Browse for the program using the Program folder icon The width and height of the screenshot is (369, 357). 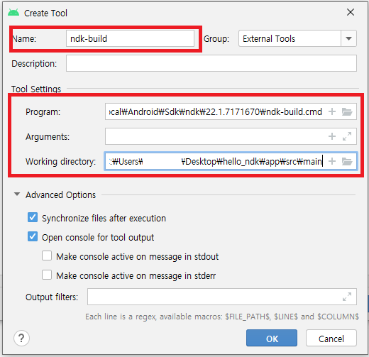347,111
